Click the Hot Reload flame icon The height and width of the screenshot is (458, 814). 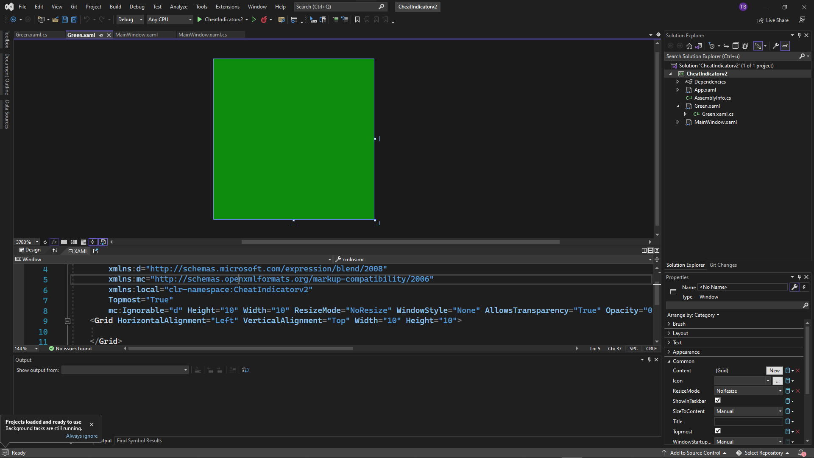[x=264, y=20]
